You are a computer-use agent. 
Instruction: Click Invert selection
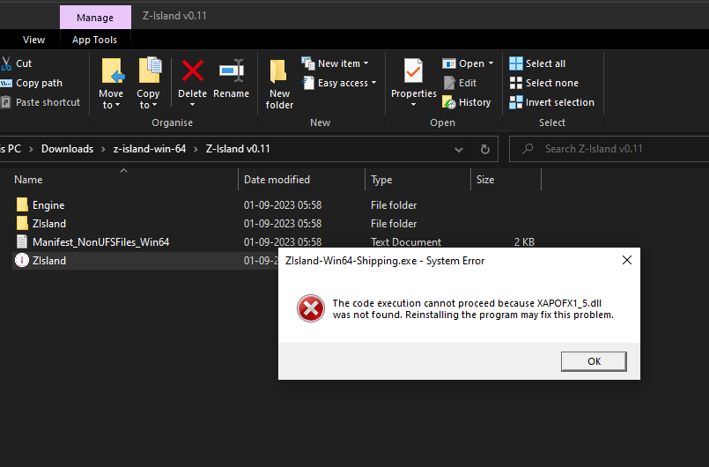point(551,102)
